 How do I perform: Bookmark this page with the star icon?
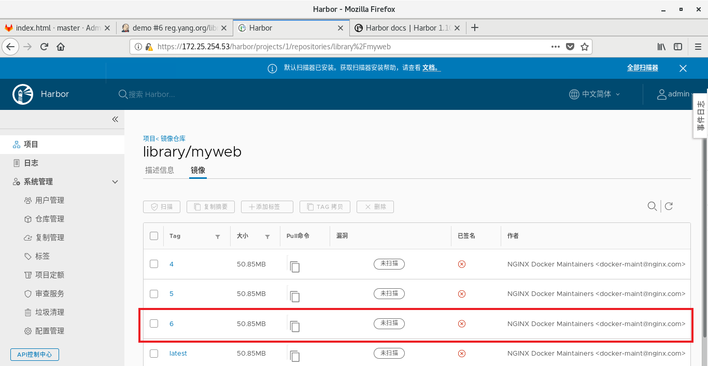point(585,47)
